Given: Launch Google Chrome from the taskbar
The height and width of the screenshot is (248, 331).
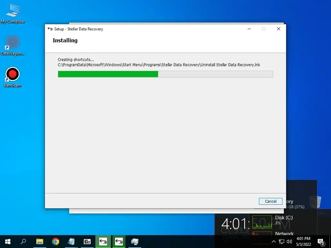Looking at the screenshot, I should [x=55, y=242].
